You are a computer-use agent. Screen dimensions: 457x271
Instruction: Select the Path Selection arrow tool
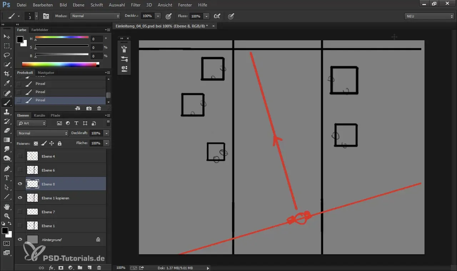point(7,187)
